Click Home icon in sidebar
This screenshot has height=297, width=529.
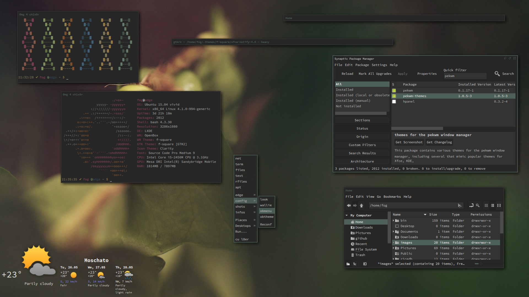352,222
